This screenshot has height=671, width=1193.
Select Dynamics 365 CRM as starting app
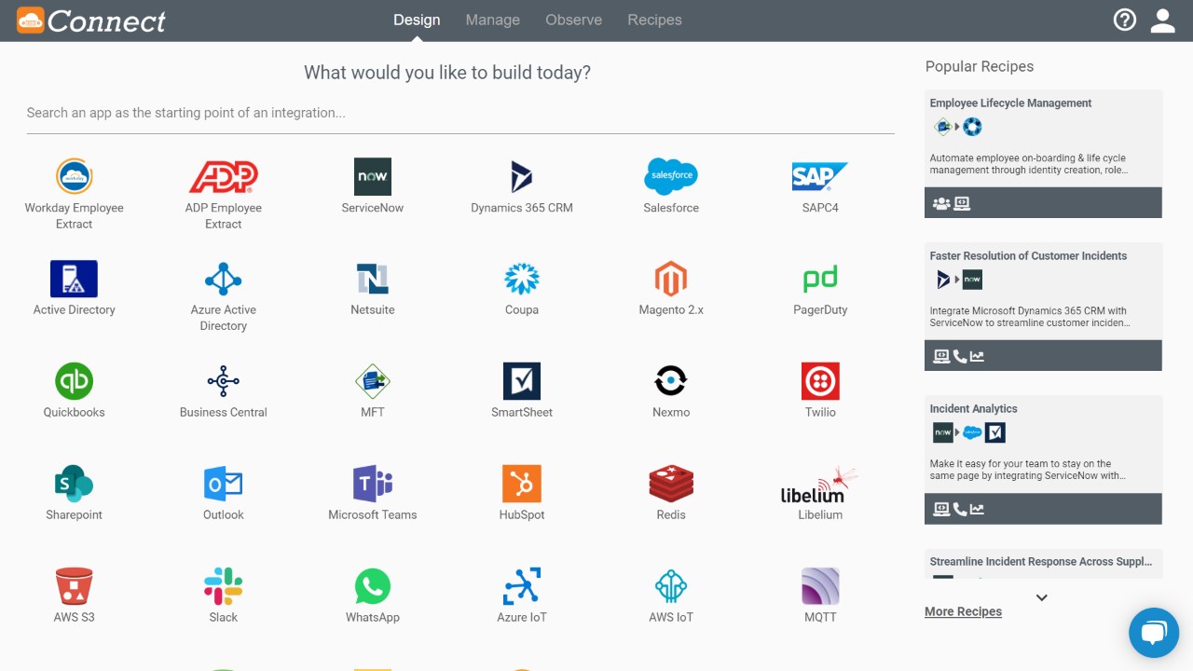(x=521, y=176)
